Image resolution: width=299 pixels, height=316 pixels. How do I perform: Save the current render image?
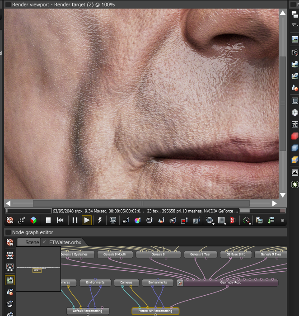pyautogui.click(x=271, y=220)
